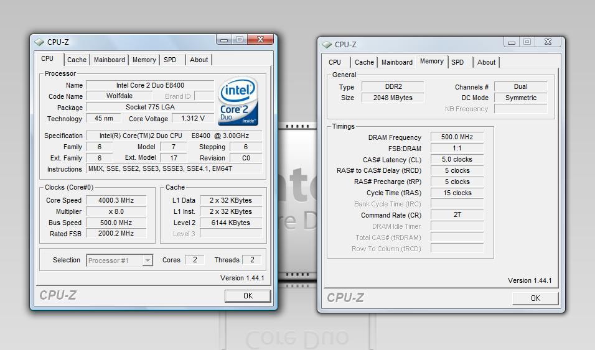The height and width of the screenshot is (350, 595).
Task: Click the Code Name value Wolfdale
Action: (119, 96)
